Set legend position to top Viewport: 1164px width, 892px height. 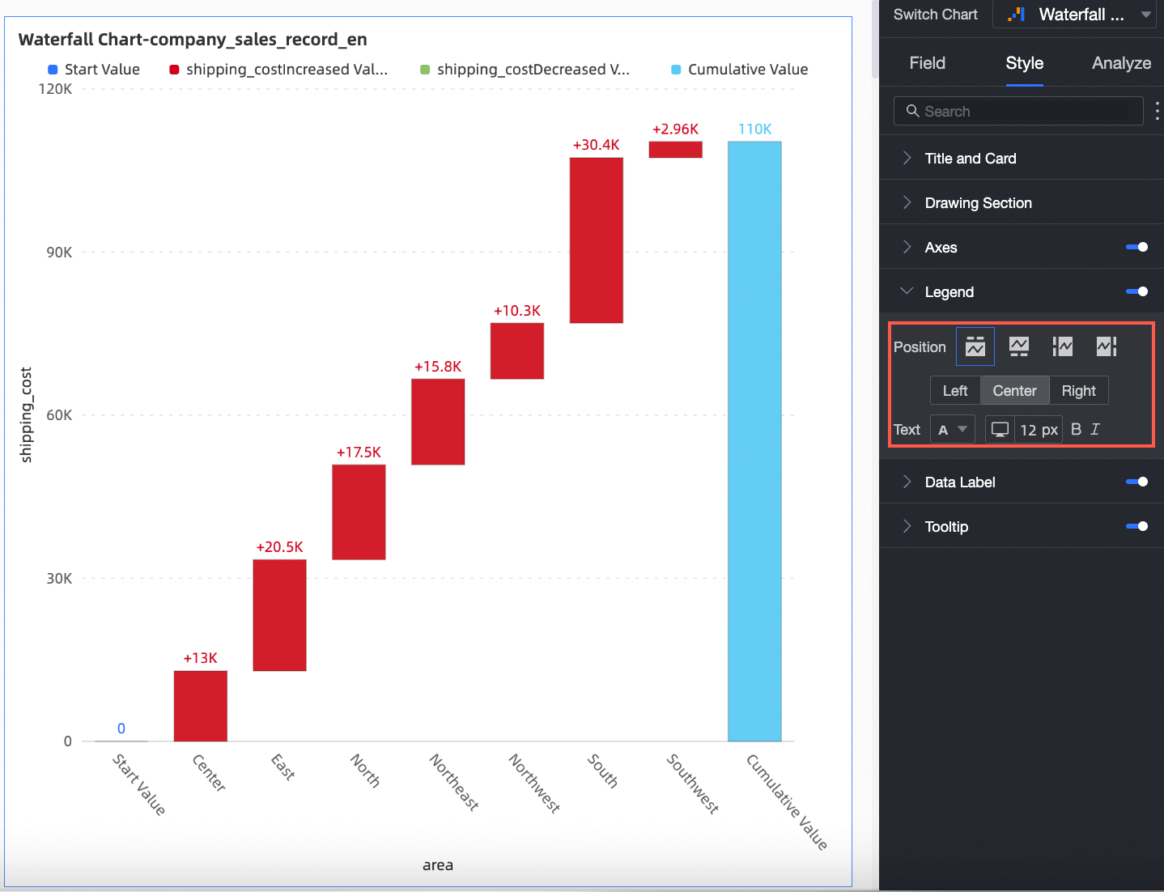975,346
